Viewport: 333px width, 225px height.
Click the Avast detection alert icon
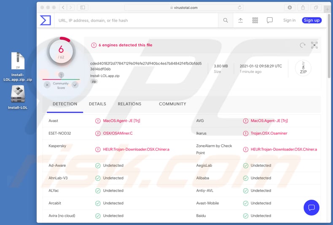click(98, 121)
